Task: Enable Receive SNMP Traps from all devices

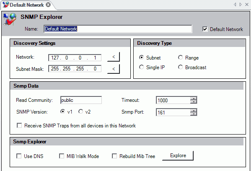Action: coord(19,125)
